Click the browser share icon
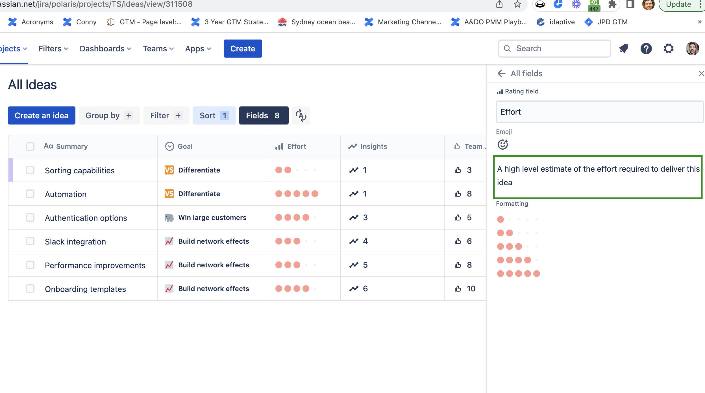705x393 pixels. coord(499,4)
